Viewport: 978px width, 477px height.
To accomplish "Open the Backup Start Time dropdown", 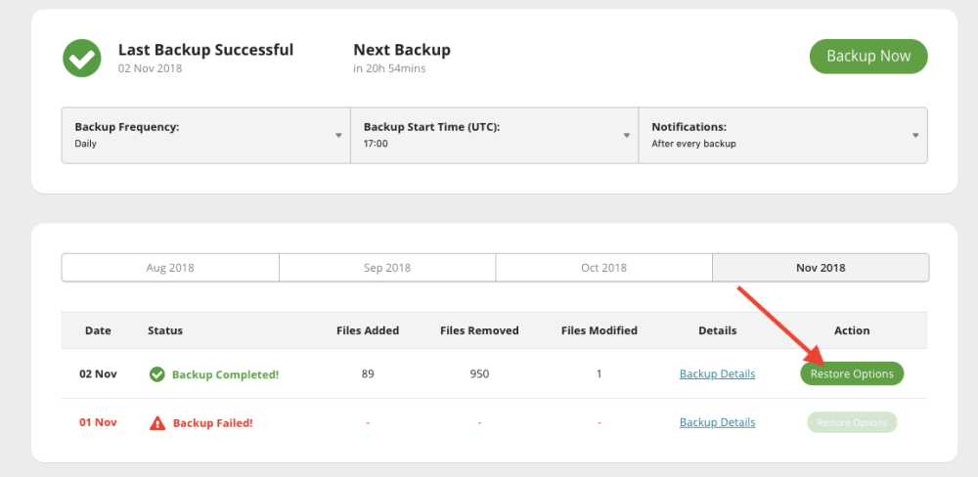I will 495,135.
